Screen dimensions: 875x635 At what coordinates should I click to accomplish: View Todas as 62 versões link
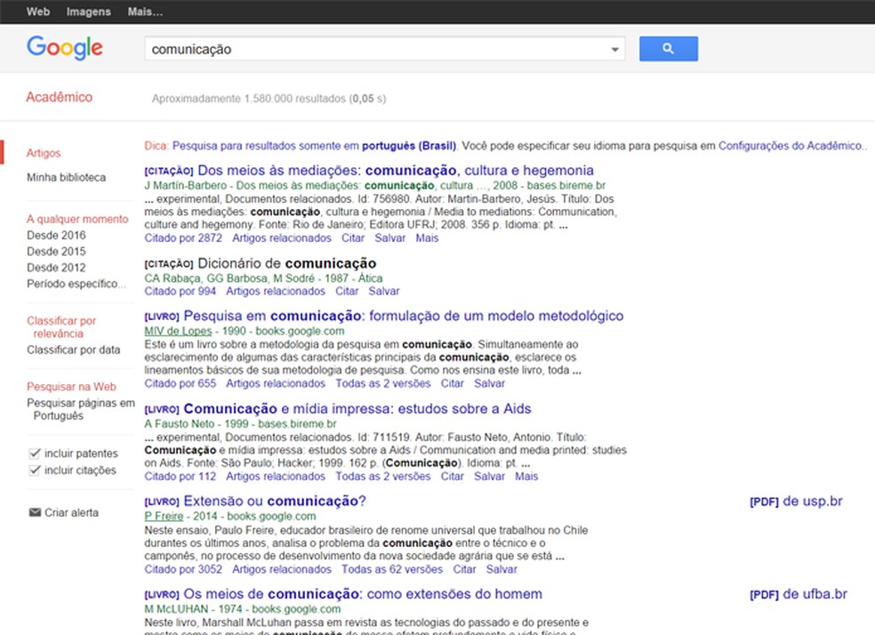point(392,569)
